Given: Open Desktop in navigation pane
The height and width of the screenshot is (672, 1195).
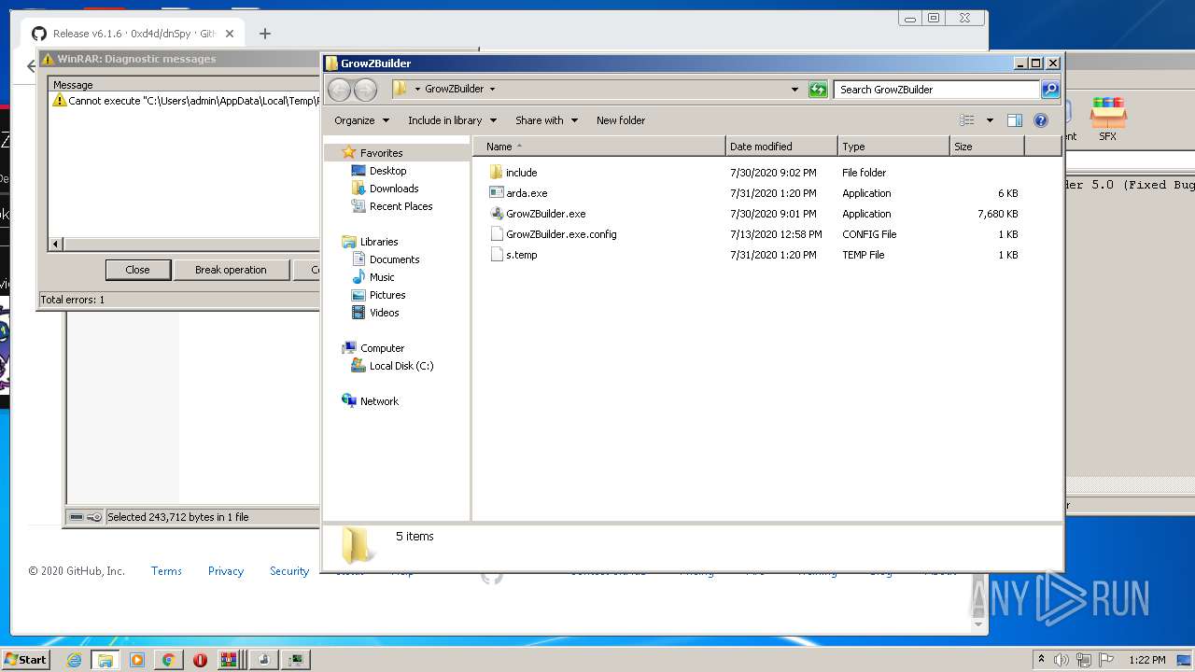Looking at the screenshot, I should pyautogui.click(x=387, y=171).
